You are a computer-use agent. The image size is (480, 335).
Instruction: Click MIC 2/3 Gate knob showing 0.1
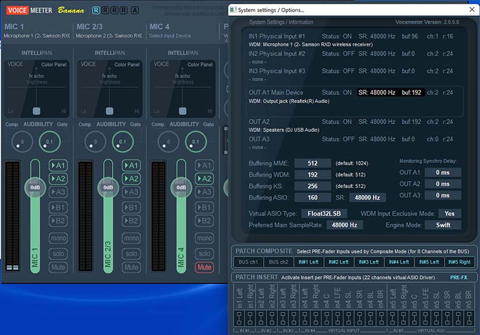click(x=123, y=142)
